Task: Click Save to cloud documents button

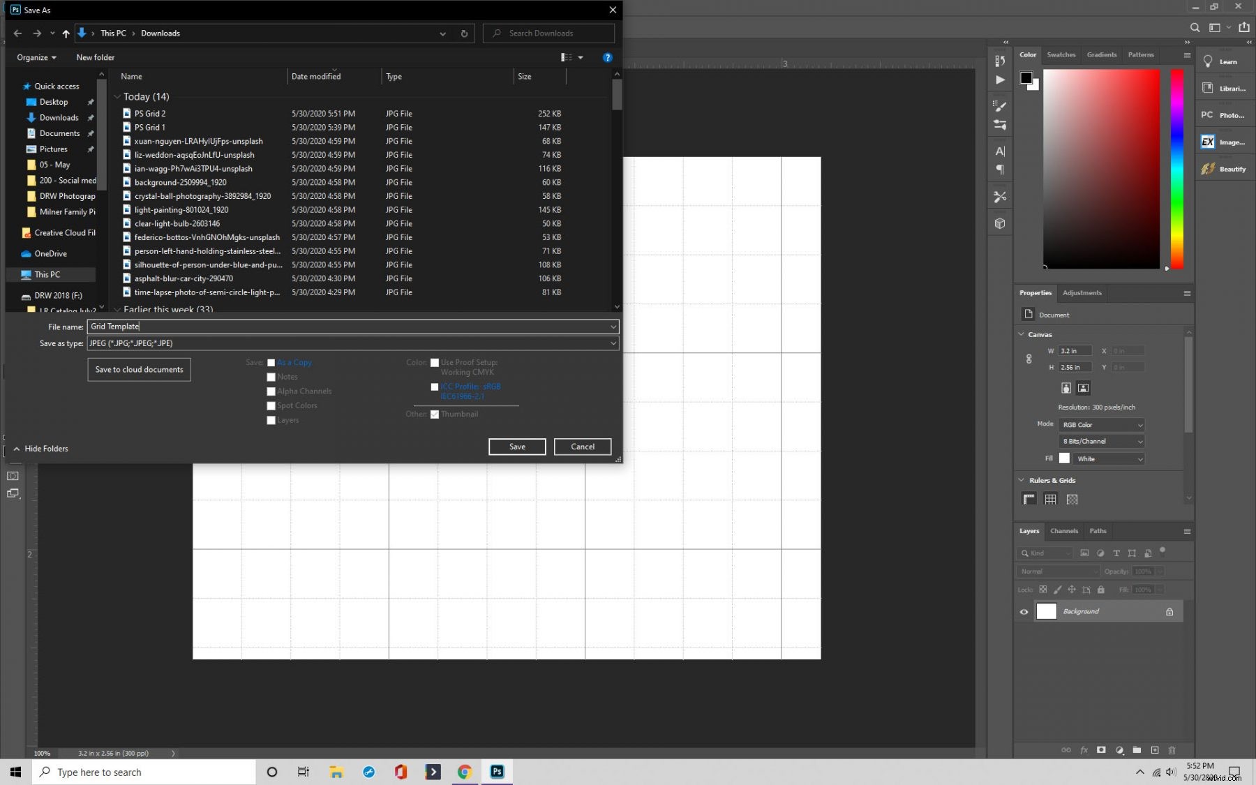Action: (139, 369)
